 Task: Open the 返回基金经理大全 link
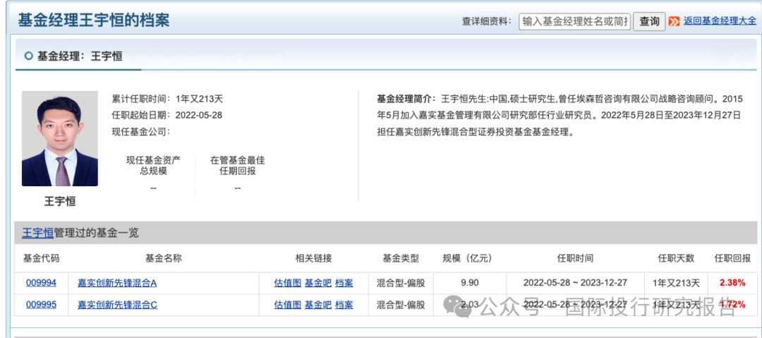(720, 21)
